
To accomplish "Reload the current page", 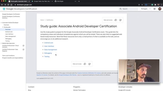I will pos(8,5).
